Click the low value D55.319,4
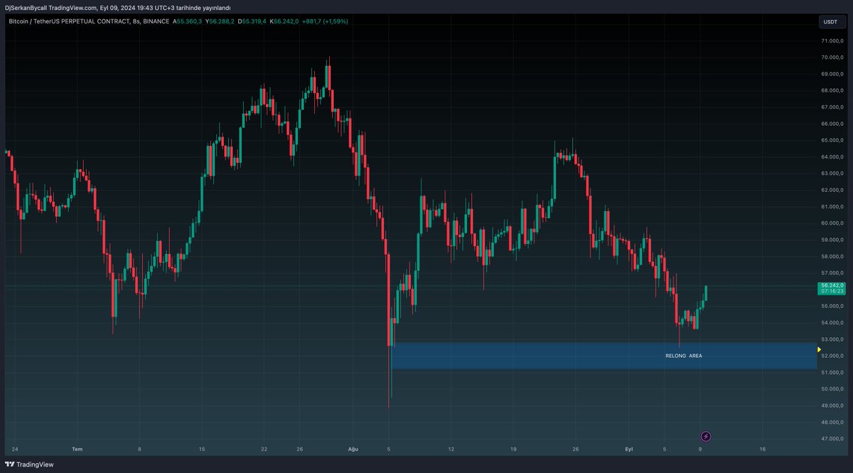 point(252,21)
